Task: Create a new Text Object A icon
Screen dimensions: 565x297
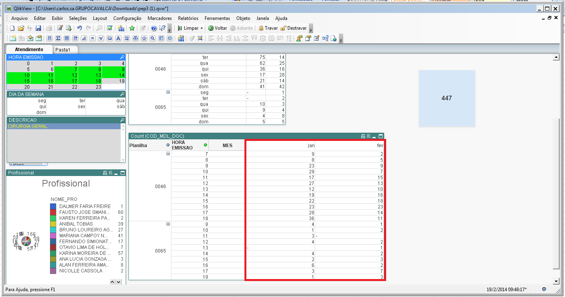Action: [x=118, y=38]
